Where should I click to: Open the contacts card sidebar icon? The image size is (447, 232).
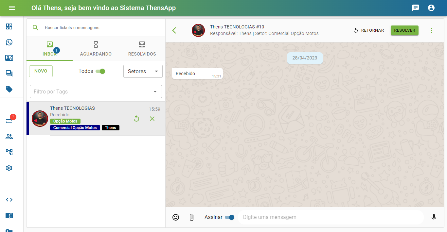(x=9, y=58)
